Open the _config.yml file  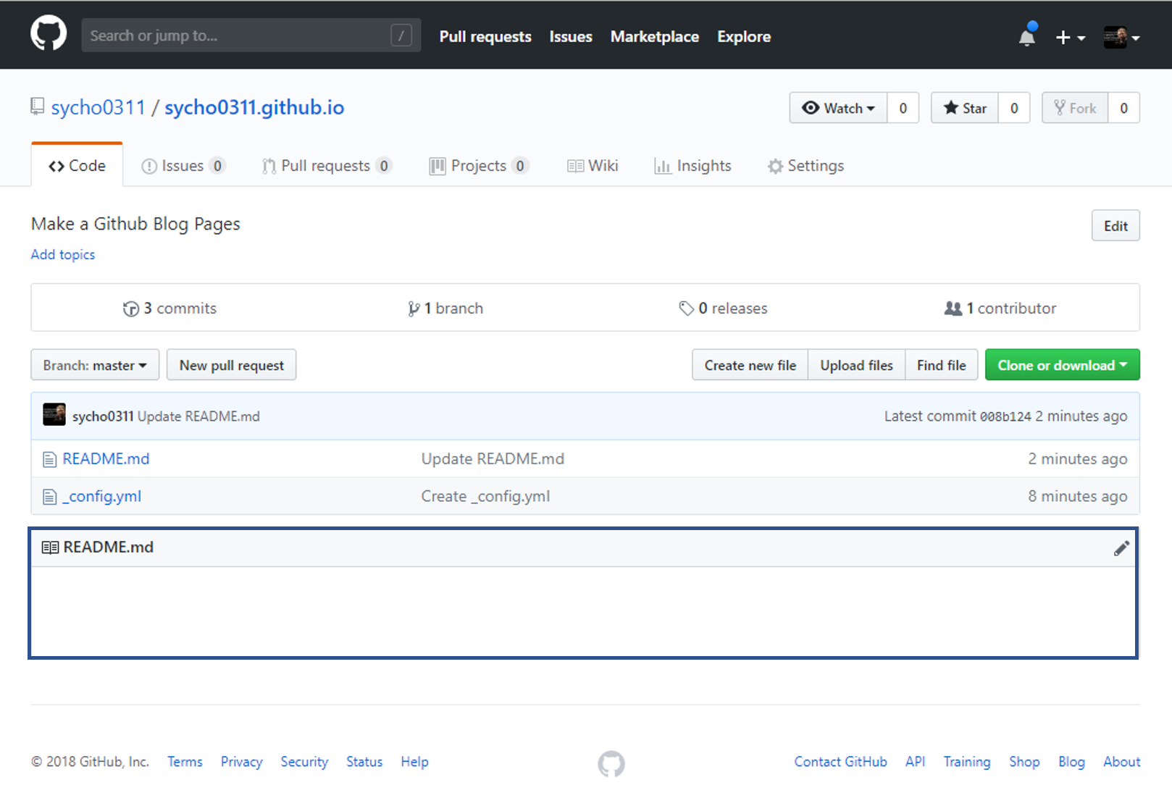pos(102,497)
